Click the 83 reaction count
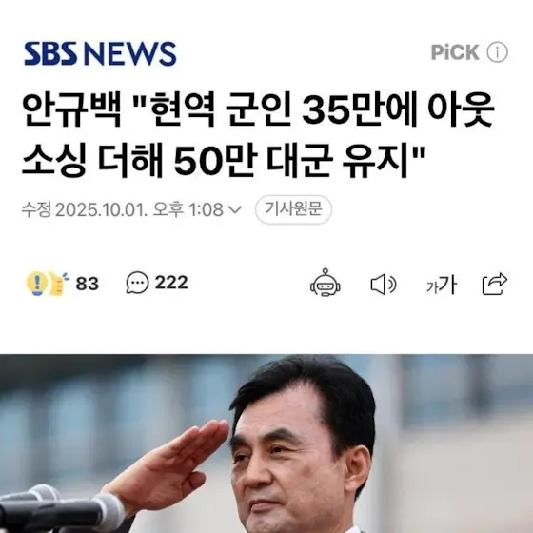533x533 pixels. tap(88, 284)
